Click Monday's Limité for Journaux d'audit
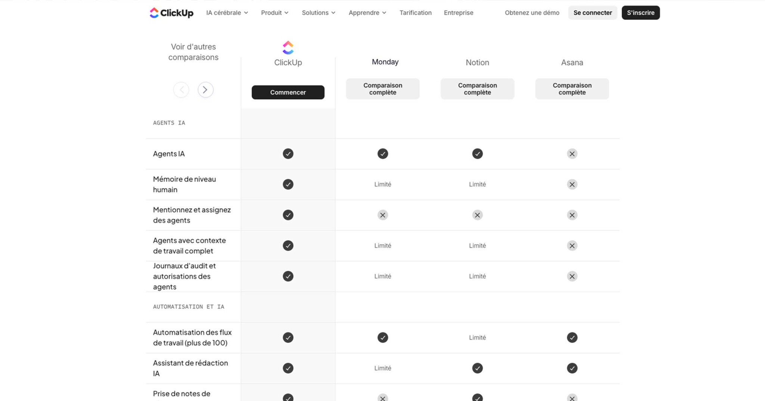The height and width of the screenshot is (401, 765). [382, 276]
